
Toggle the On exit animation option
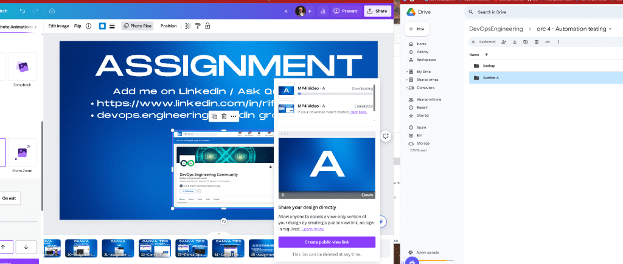point(9,198)
